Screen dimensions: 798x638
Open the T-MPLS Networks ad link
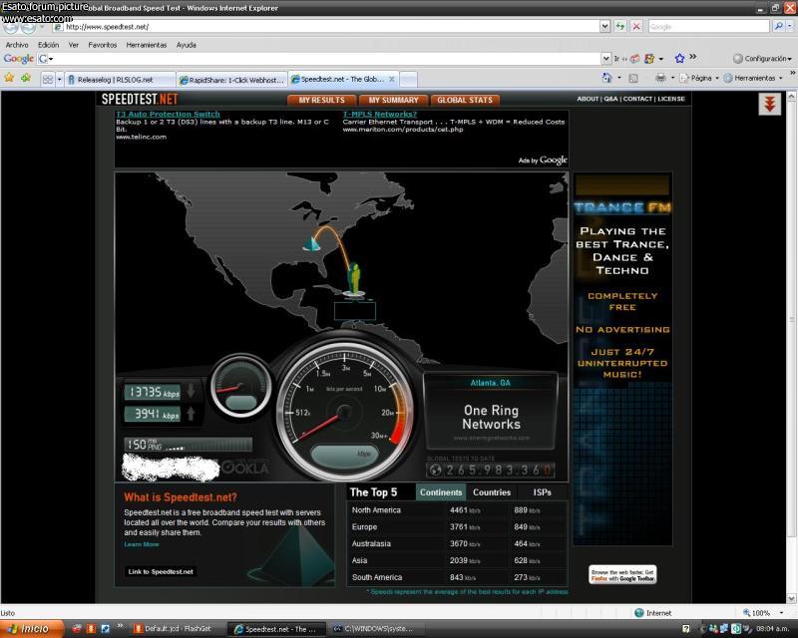[x=380, y=114]
